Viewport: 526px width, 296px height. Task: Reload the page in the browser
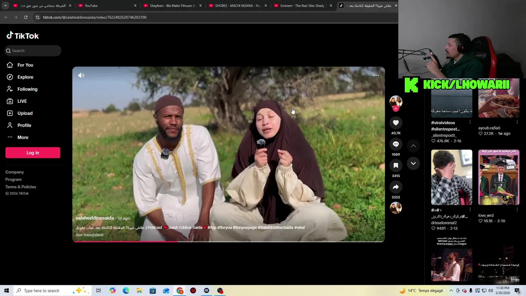tap(25, 17)
